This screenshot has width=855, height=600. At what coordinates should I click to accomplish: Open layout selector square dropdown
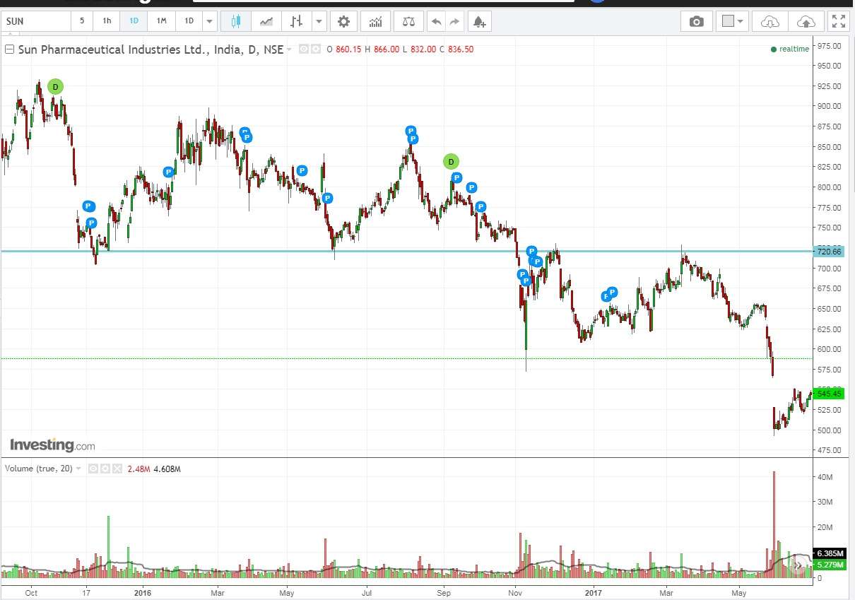(x=731, y=21)
